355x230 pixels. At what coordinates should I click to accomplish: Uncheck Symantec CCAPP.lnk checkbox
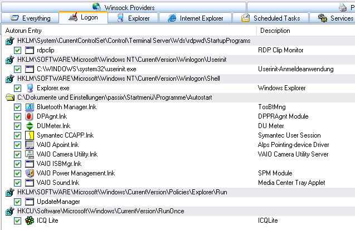pos(18,135)
